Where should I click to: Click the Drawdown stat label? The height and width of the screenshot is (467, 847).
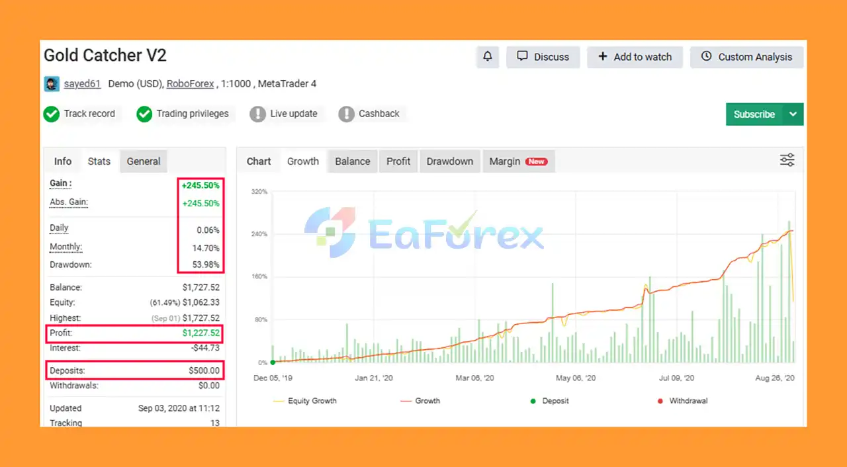pyautogui.click(x=71, y=265)
